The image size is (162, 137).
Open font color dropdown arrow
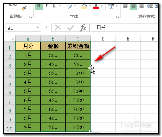(102, 6)
